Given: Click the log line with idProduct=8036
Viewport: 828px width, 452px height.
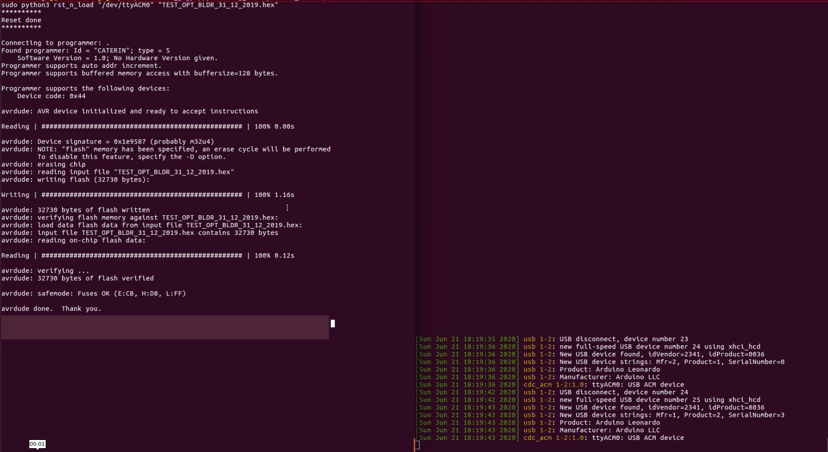Looking at the screenshot, I should (x=590, y=408).
